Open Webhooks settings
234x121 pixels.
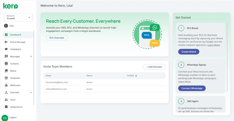click(x=15, y=85)
